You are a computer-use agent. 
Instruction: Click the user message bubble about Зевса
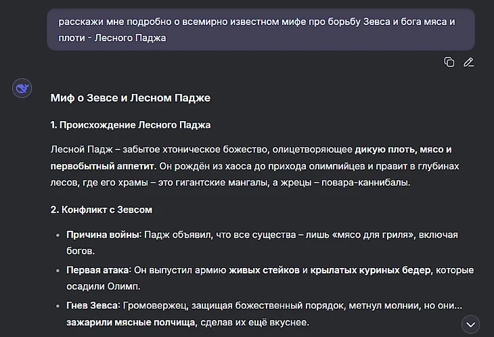pos(261,30)
